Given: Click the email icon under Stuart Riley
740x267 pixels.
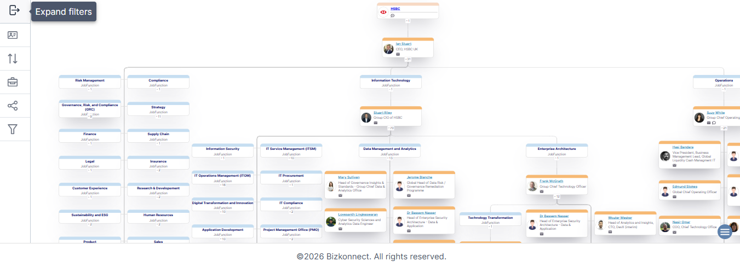Looking at the screenshot, I should click(376, 123).
